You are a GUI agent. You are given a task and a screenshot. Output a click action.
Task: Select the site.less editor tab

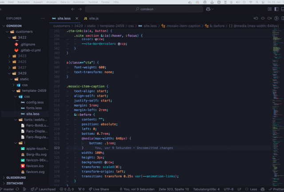64,18
